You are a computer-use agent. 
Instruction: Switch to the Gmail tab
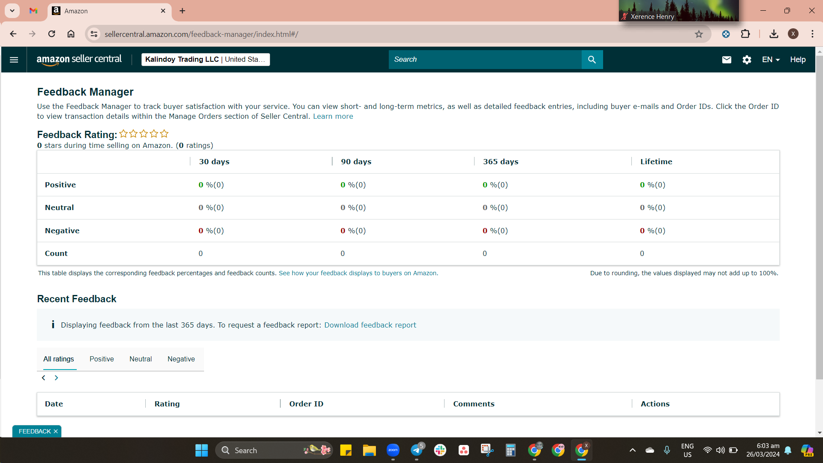click(33, 11)
